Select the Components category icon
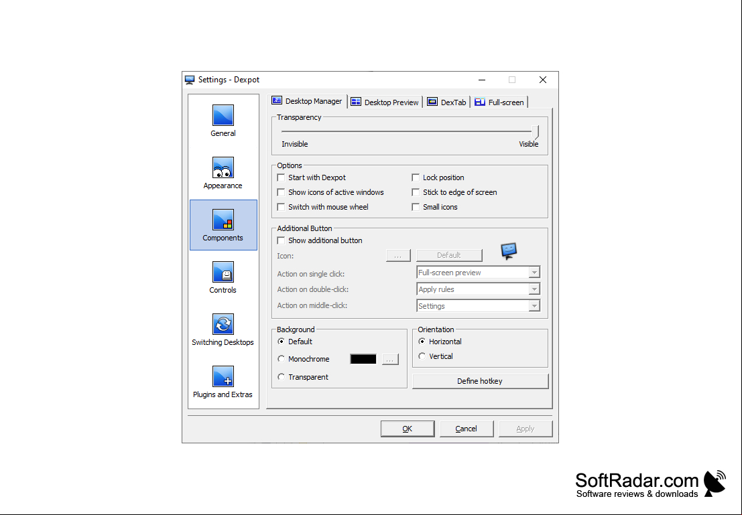The width and height of the screenshot is (742, 515). 223,220
